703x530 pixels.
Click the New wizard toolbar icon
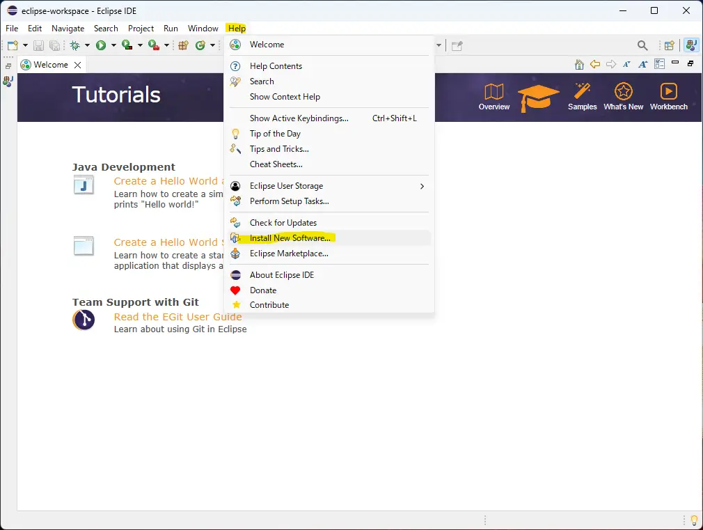(x=13, y=45)
